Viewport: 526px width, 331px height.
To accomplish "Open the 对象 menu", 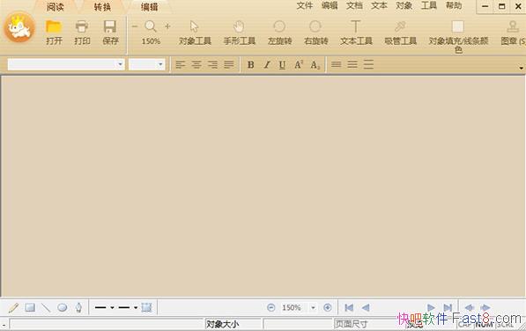I will [404, 5].
